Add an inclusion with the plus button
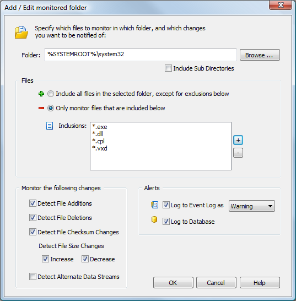The height and width of the screenshot is (301, 296). (x=238, y=140)
